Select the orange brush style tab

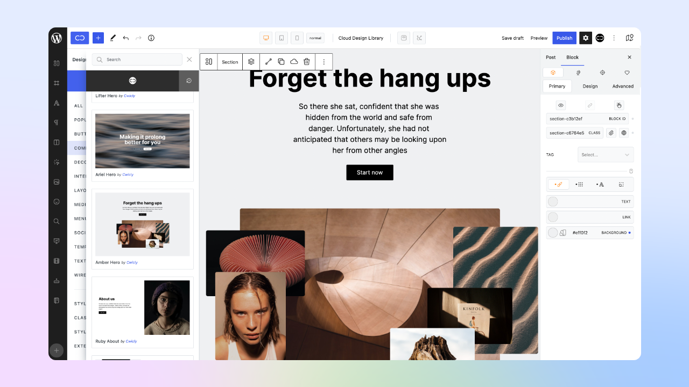[x=559, y=184]
